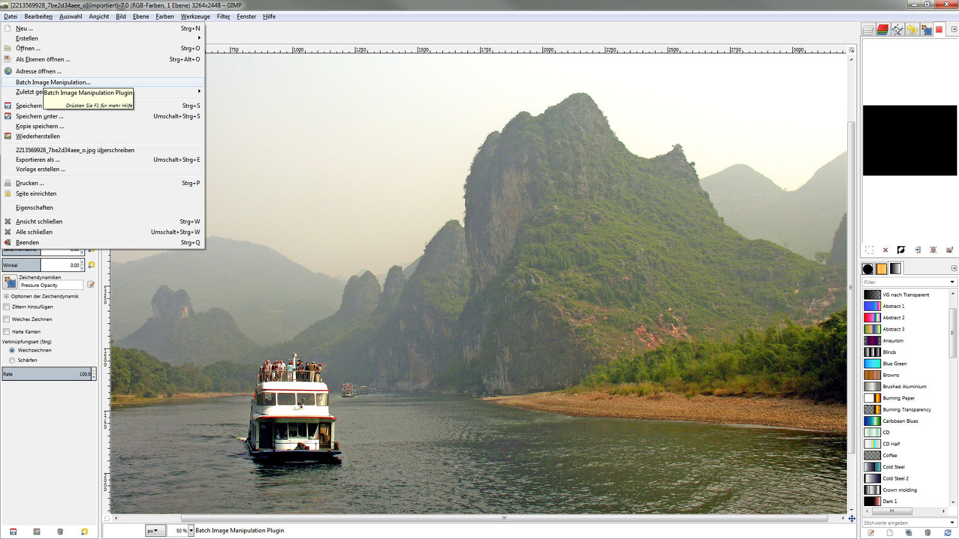This screenshot has width=959, height=539.
Task: Open the px unit dropdown
Action: [x=155, y=531]
